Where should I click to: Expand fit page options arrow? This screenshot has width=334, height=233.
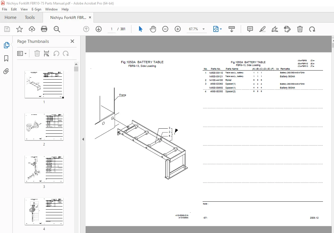221,29
